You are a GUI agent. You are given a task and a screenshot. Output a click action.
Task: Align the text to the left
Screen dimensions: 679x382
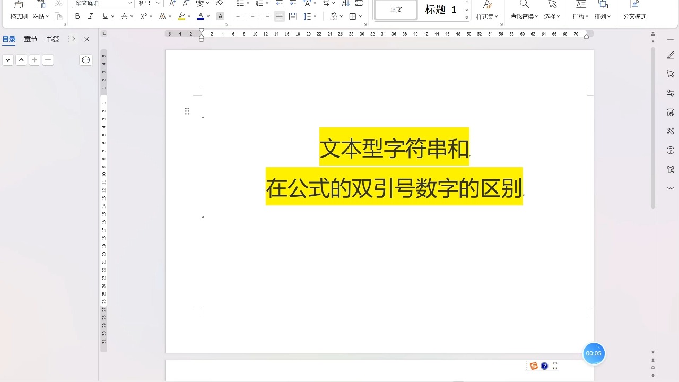pyautogui.click(x=239, y=16)
